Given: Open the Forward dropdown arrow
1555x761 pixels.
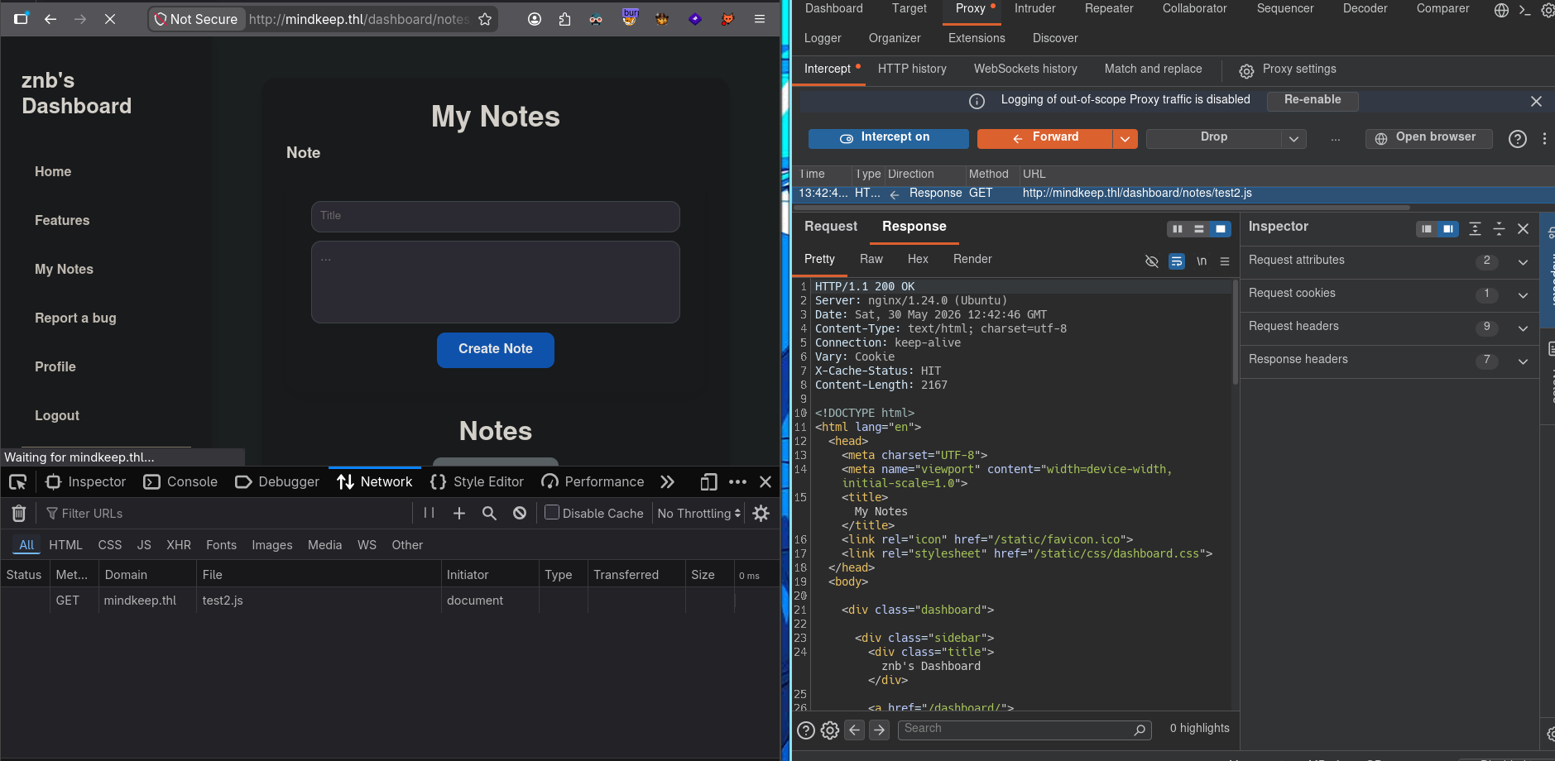Looking at the screenshot, I should click(x=1125, y=139).
